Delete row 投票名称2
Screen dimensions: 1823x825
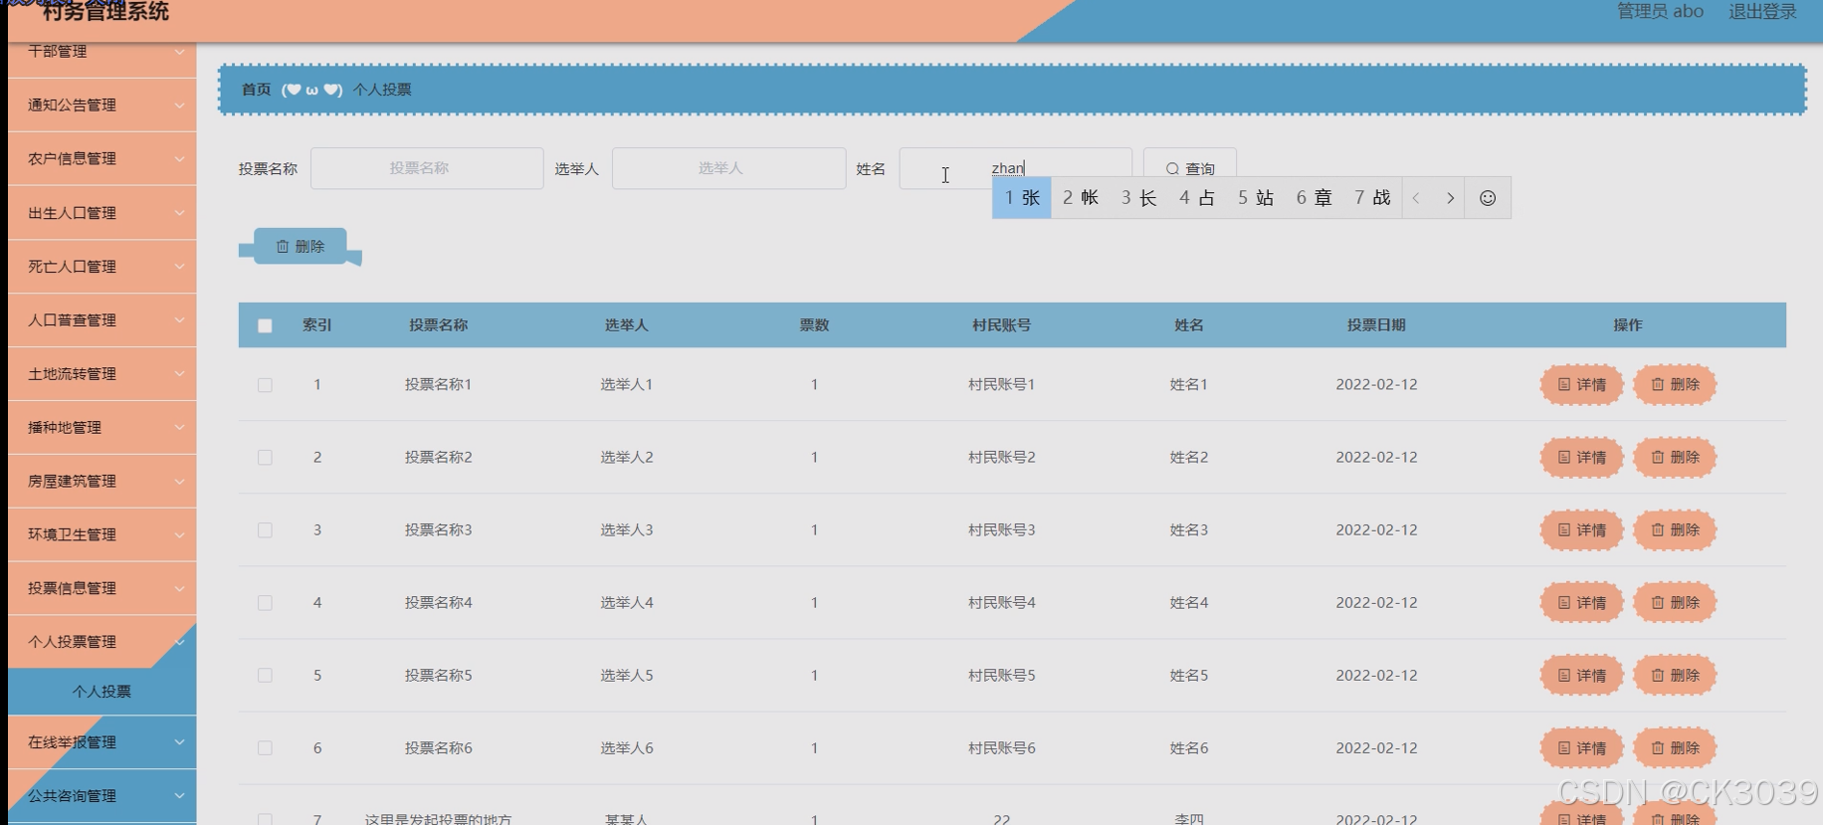click(x=1676, y=457)
